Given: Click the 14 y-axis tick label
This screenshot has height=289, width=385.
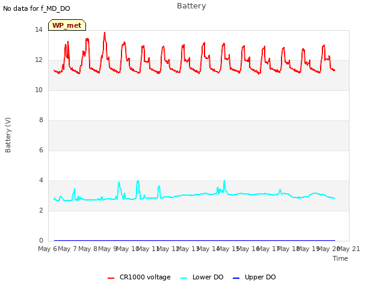Looking at the screenshot, I should point(38,30).
